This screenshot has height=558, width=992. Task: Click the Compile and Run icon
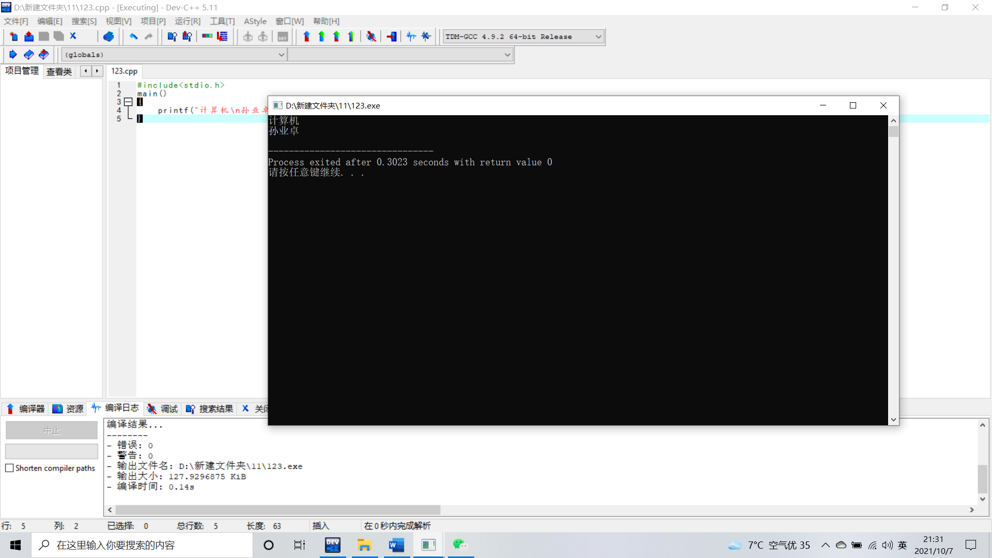pos(336,37)
